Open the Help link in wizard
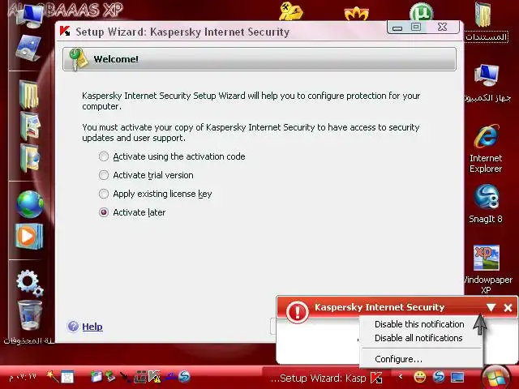 click(x=92, y=327)
